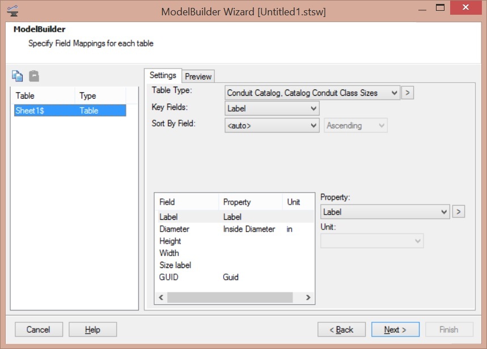
Task: Maximize the ModelBuilder Wizard window
Action: coord(440,7)
